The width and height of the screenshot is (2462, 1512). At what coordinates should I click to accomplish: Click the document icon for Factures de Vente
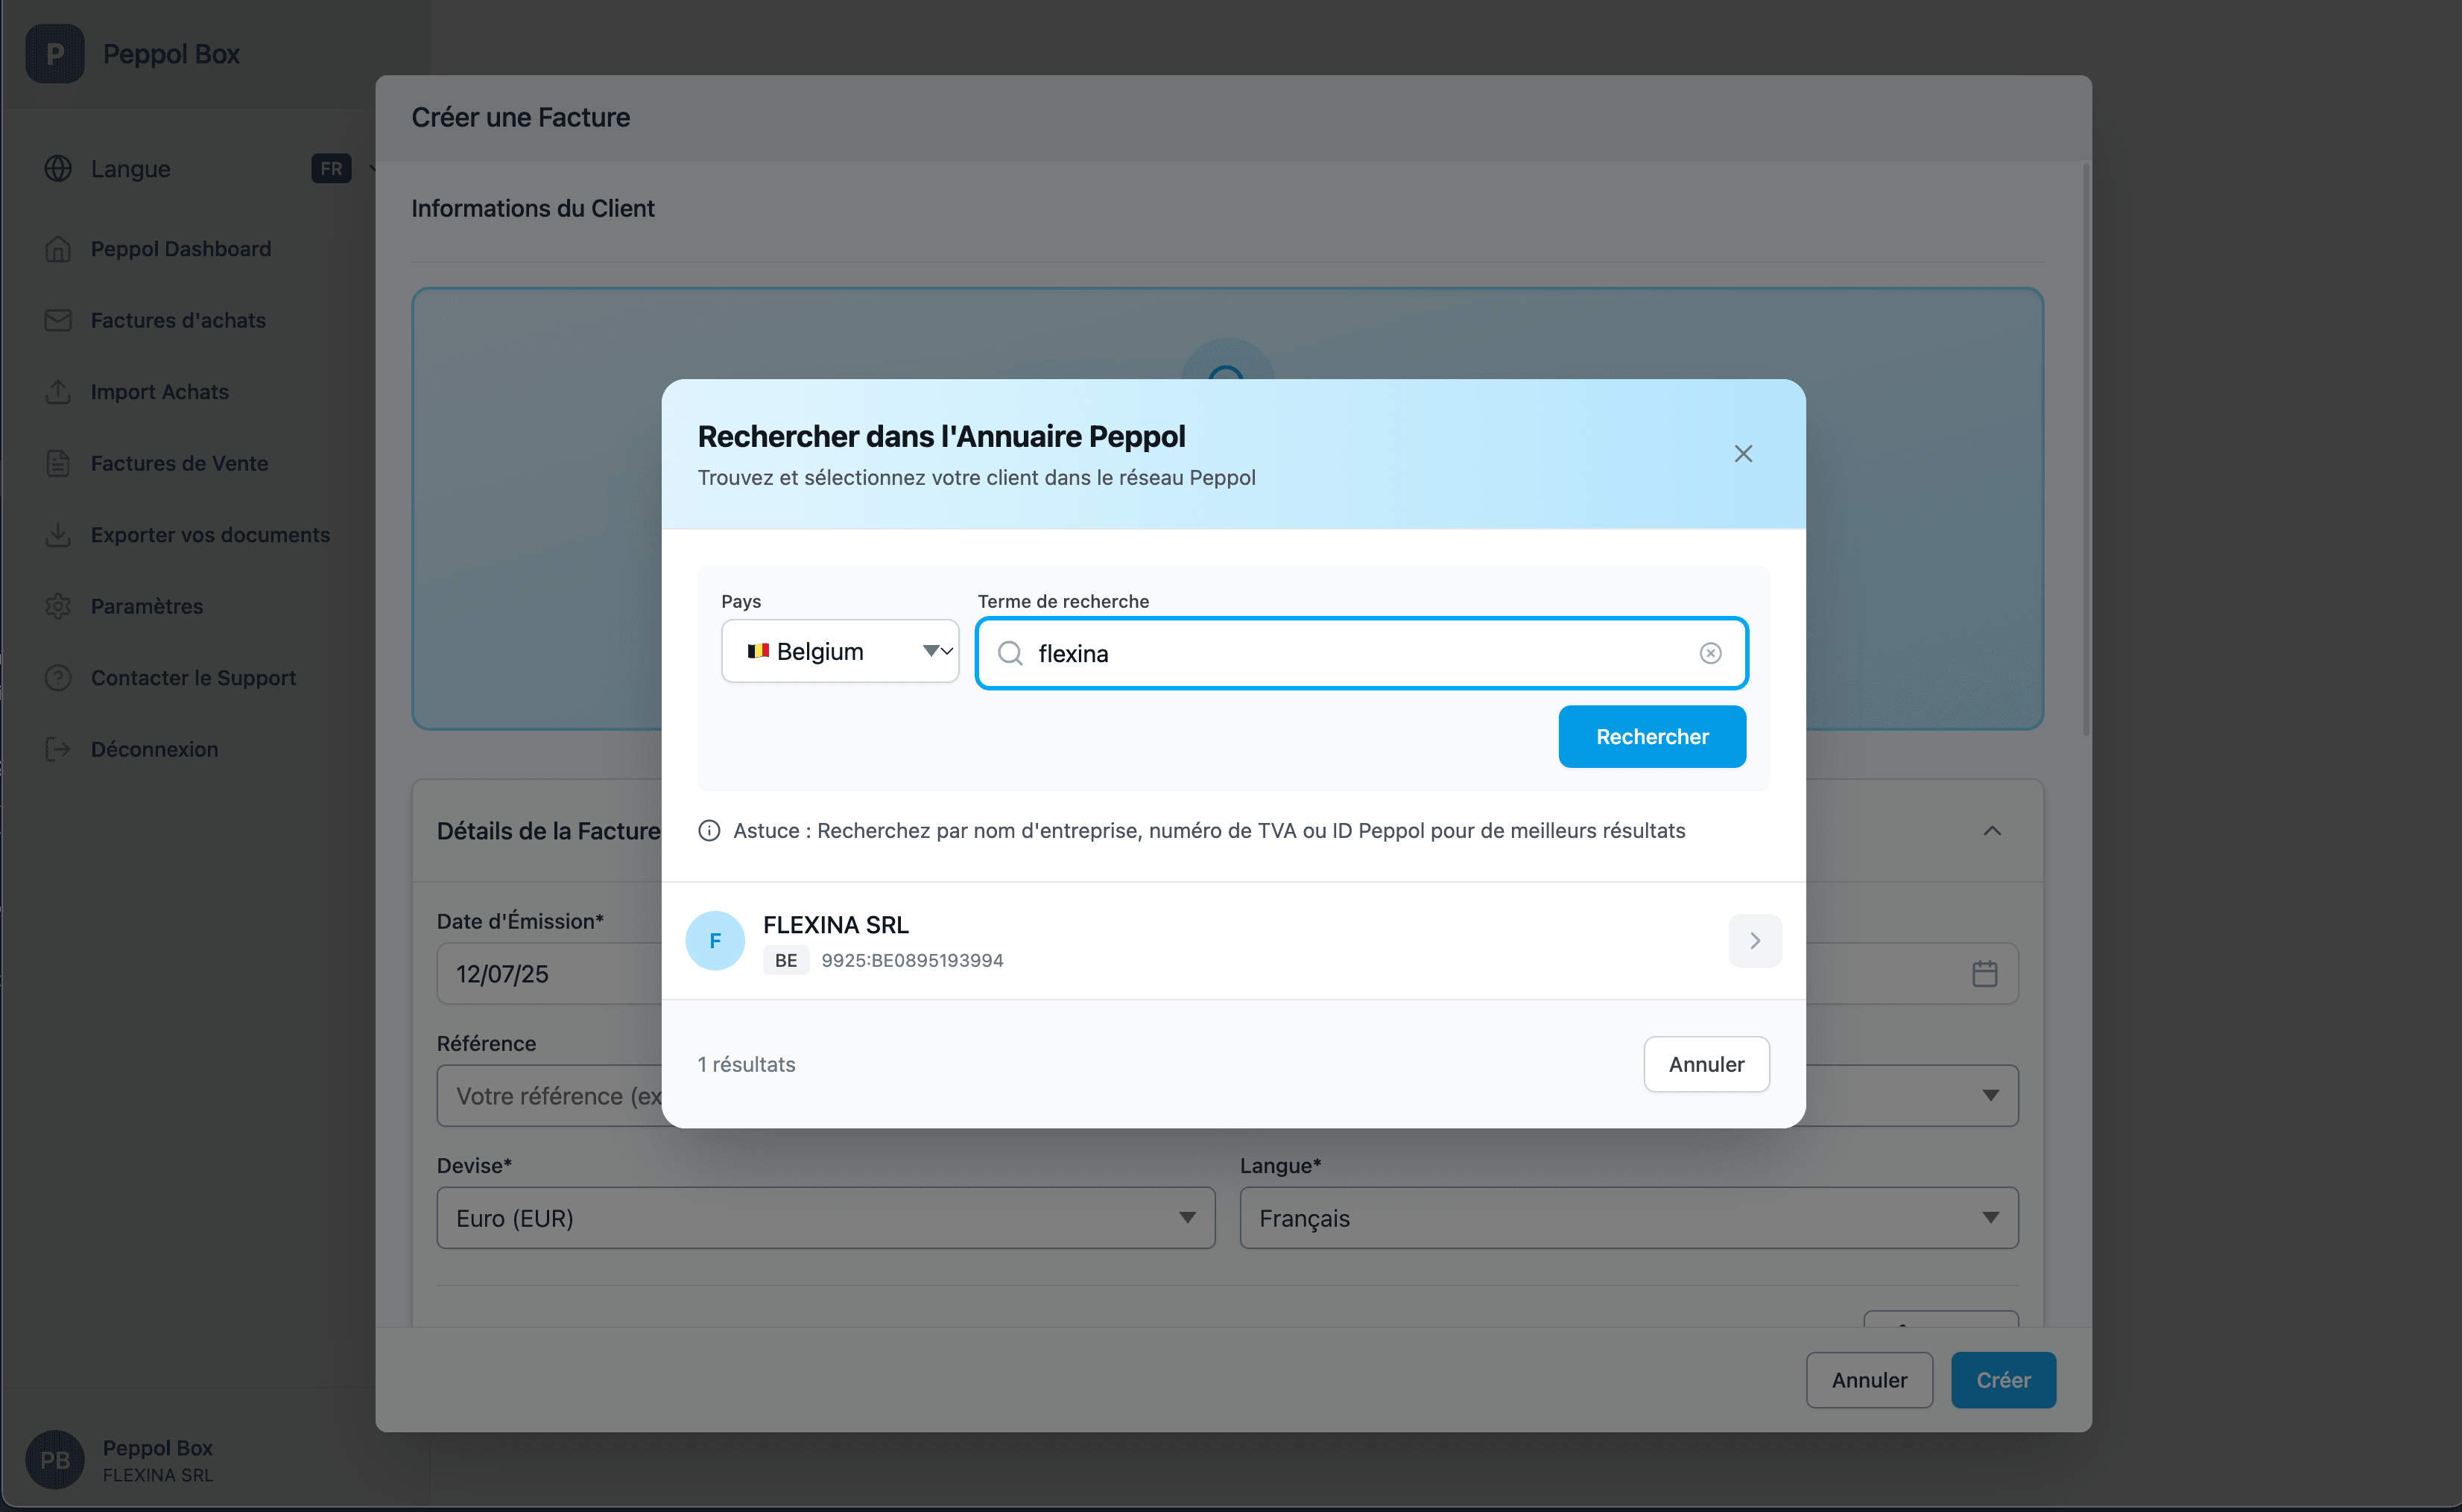coord(58,463)
